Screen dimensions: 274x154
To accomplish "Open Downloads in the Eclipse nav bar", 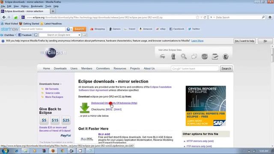I will click(x=60, y=68).
